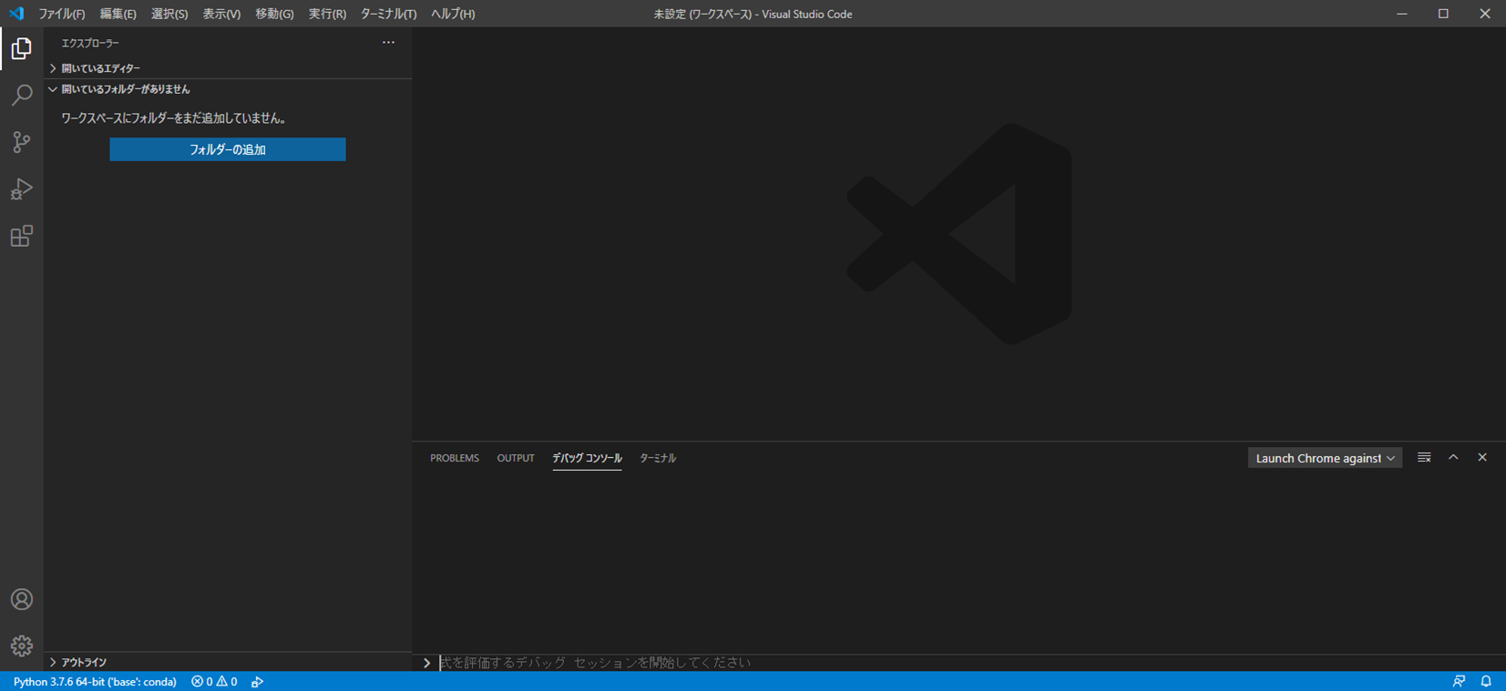Maximize the VS Code window
Viewport: 1506px width, 691px height.
pyautogui.click(x=1443, y=14)
